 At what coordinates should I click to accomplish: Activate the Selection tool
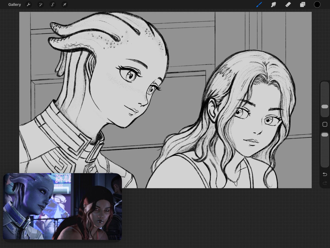coord(53,5)
